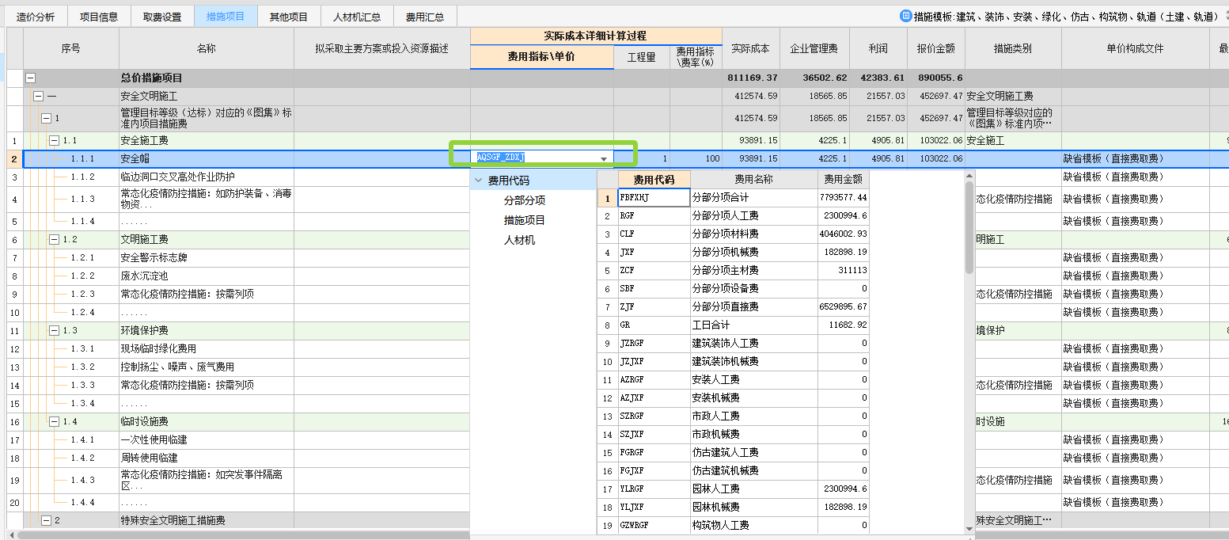The width and height of the screenshot is (1229, 540).
Task: Click the fee code list vertical scrollbar
Action: (x=969, y=228)
